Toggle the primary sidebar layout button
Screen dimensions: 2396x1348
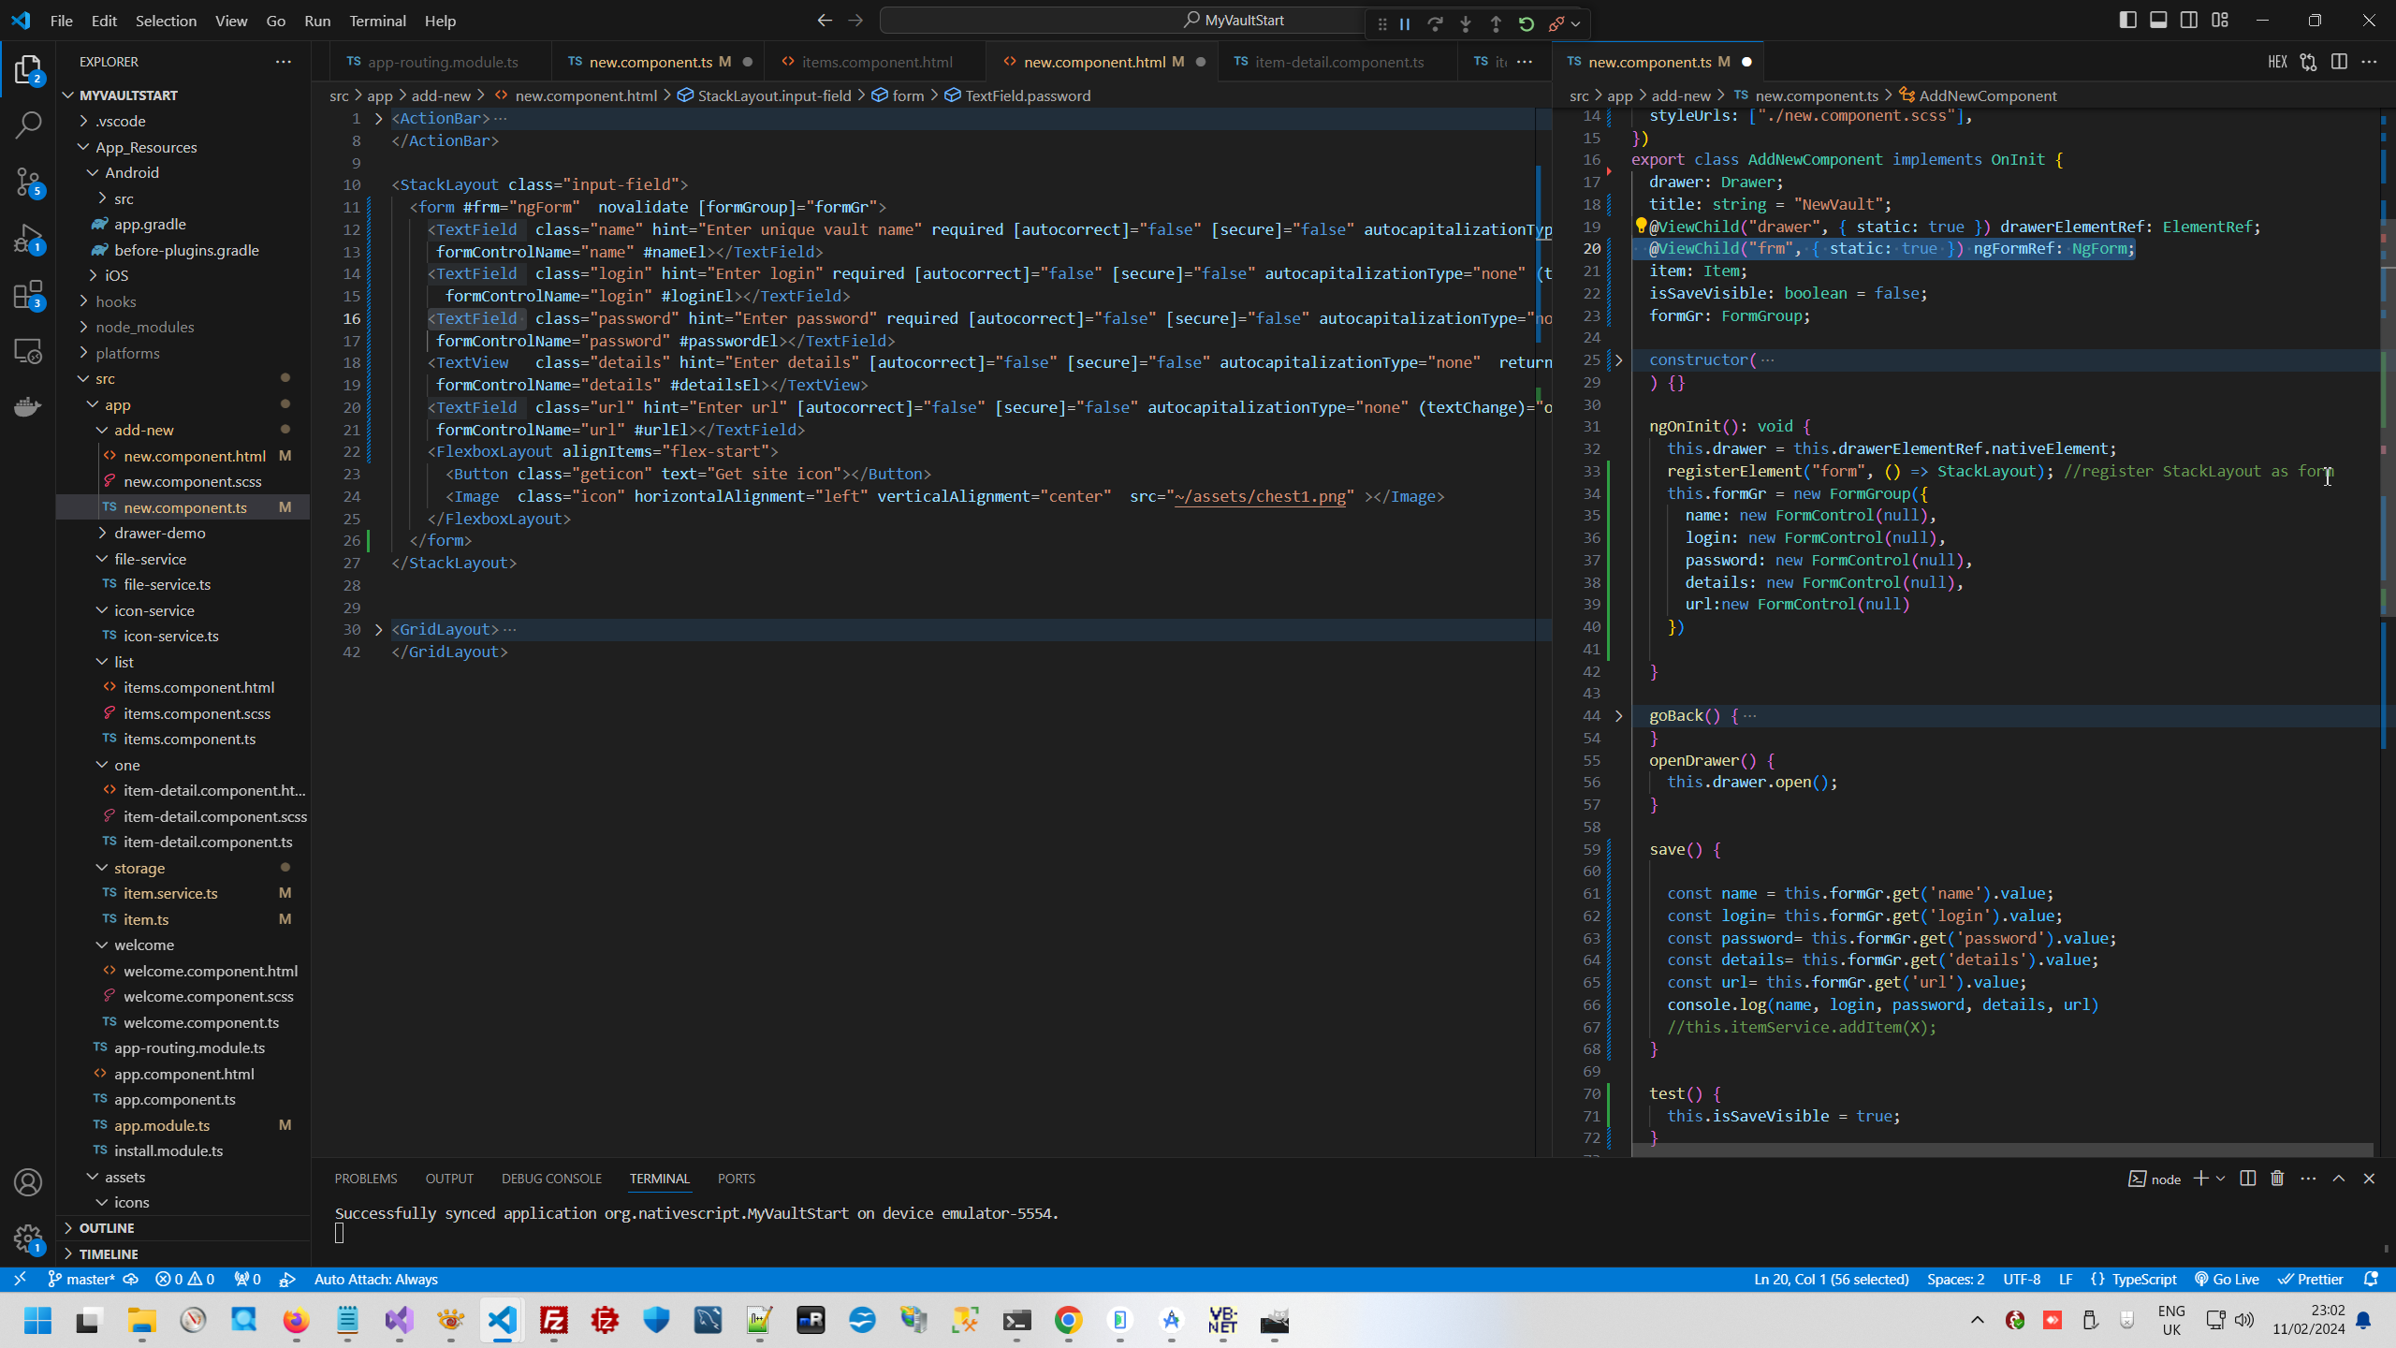pos(2127,21)
